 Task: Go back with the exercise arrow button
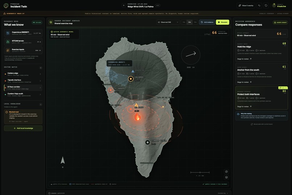coord(124,5)
